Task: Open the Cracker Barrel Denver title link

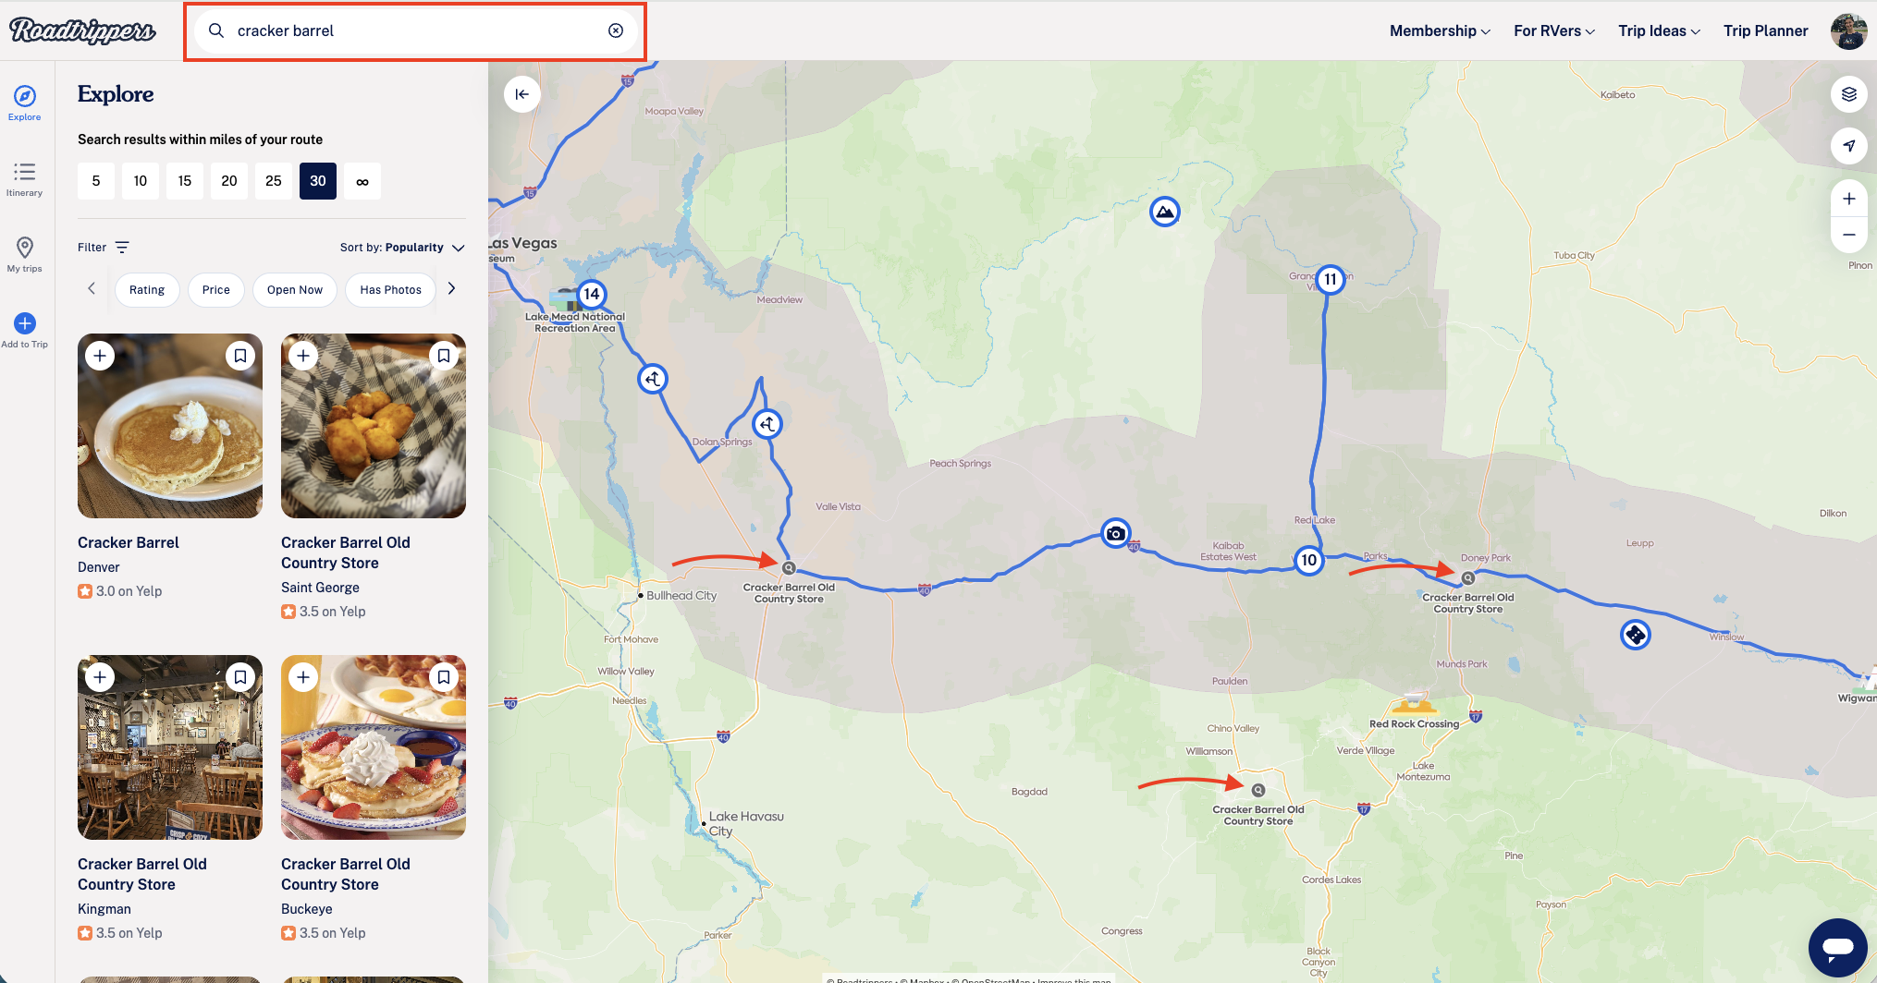Action: pyautogui.click(x=129, y=542)
